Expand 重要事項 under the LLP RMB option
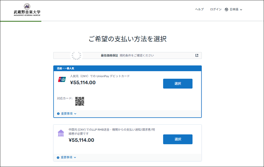The image size is (264, 167). (69, 157)
